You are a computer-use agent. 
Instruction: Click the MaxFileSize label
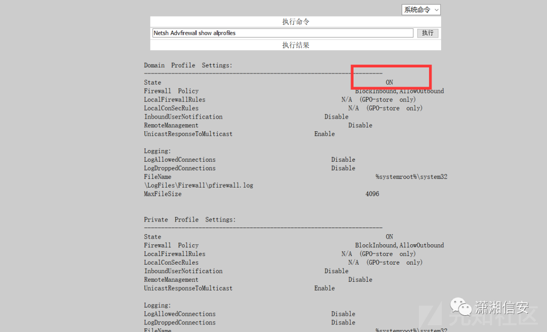pyautogui.click(x=163, y=194)
